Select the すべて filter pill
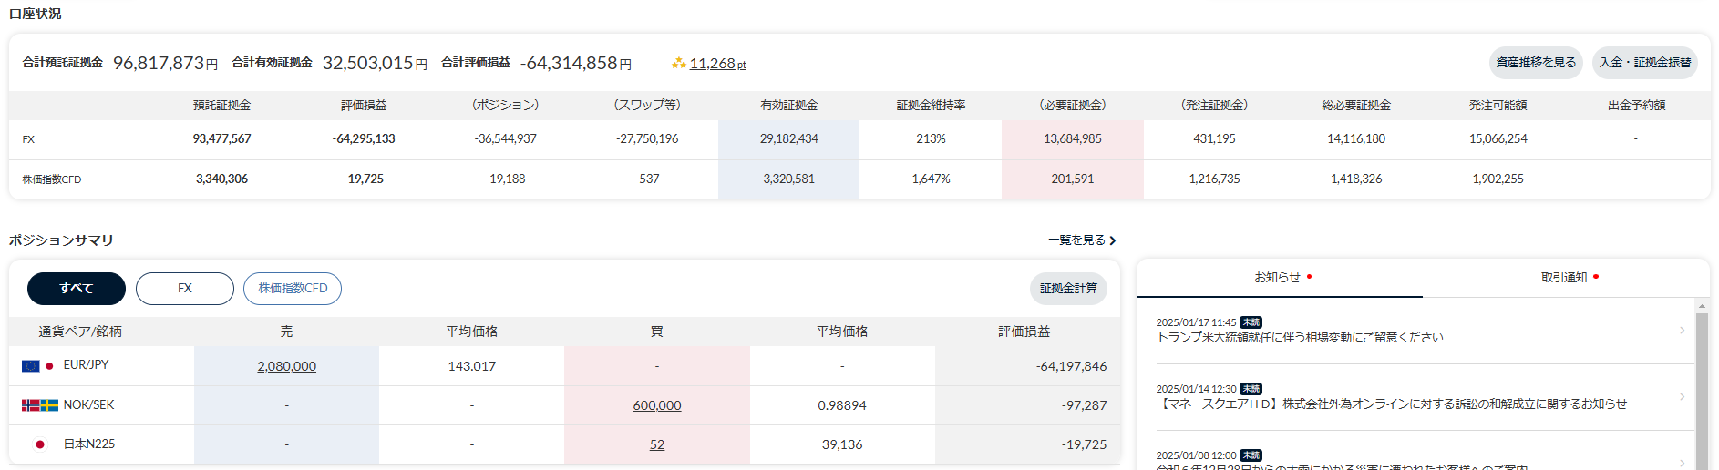Screen dimensions: 1719x470 click(77, 289)
